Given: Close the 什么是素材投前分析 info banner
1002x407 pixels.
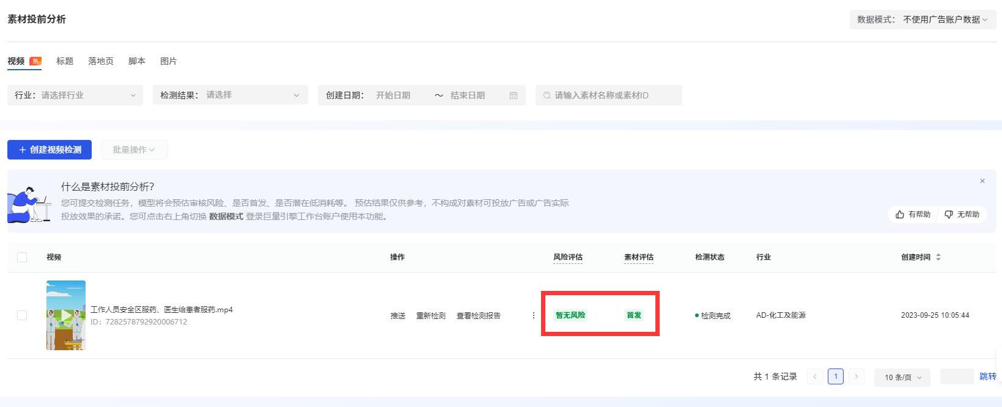Looking at the screenshot, I should tap(982, 181).
